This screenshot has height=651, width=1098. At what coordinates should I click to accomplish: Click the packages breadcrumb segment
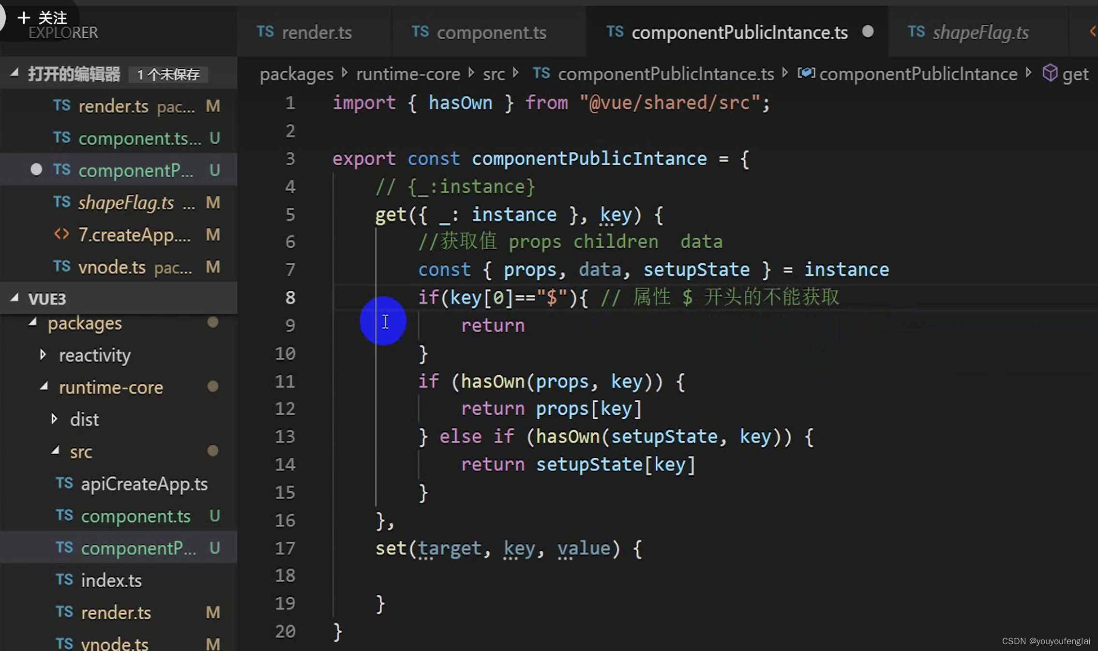(297, 74)
